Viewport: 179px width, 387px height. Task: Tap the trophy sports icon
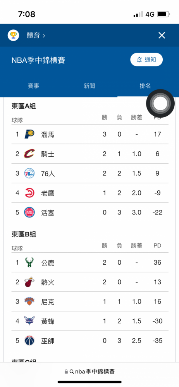click(x=13, y=35)
